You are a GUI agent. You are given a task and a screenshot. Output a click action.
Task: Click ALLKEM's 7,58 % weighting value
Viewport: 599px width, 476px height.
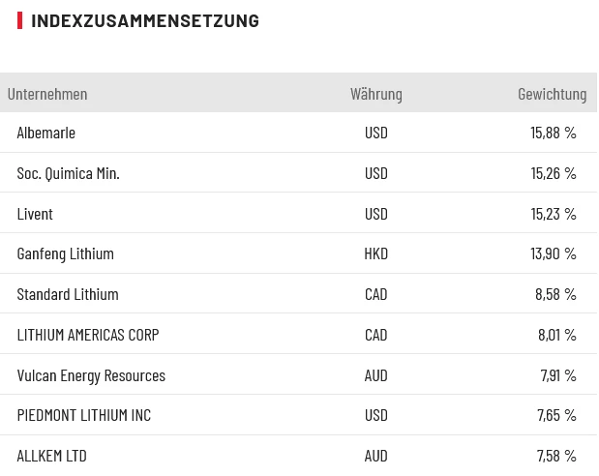[x=556, y=456]
